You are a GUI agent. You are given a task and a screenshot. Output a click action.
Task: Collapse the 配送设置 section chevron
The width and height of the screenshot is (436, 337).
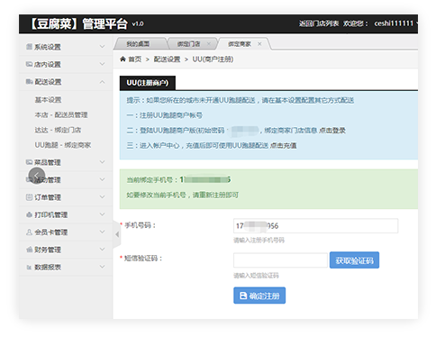coord(102,81)
